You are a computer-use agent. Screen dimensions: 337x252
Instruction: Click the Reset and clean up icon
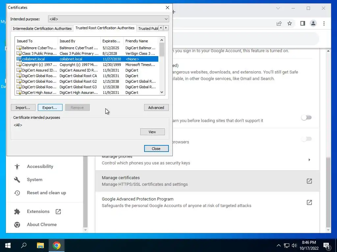(17, 193)
